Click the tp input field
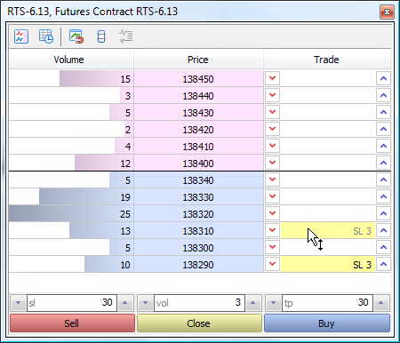 point(327,303)
